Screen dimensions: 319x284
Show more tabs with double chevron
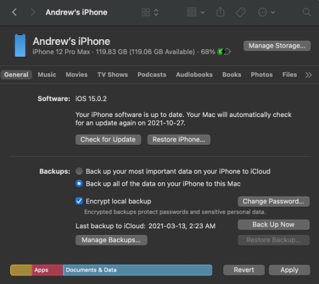[308, 75]
